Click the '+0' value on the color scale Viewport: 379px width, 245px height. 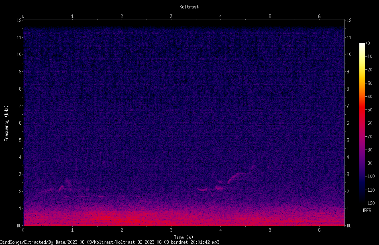click(x=367, y=43)
